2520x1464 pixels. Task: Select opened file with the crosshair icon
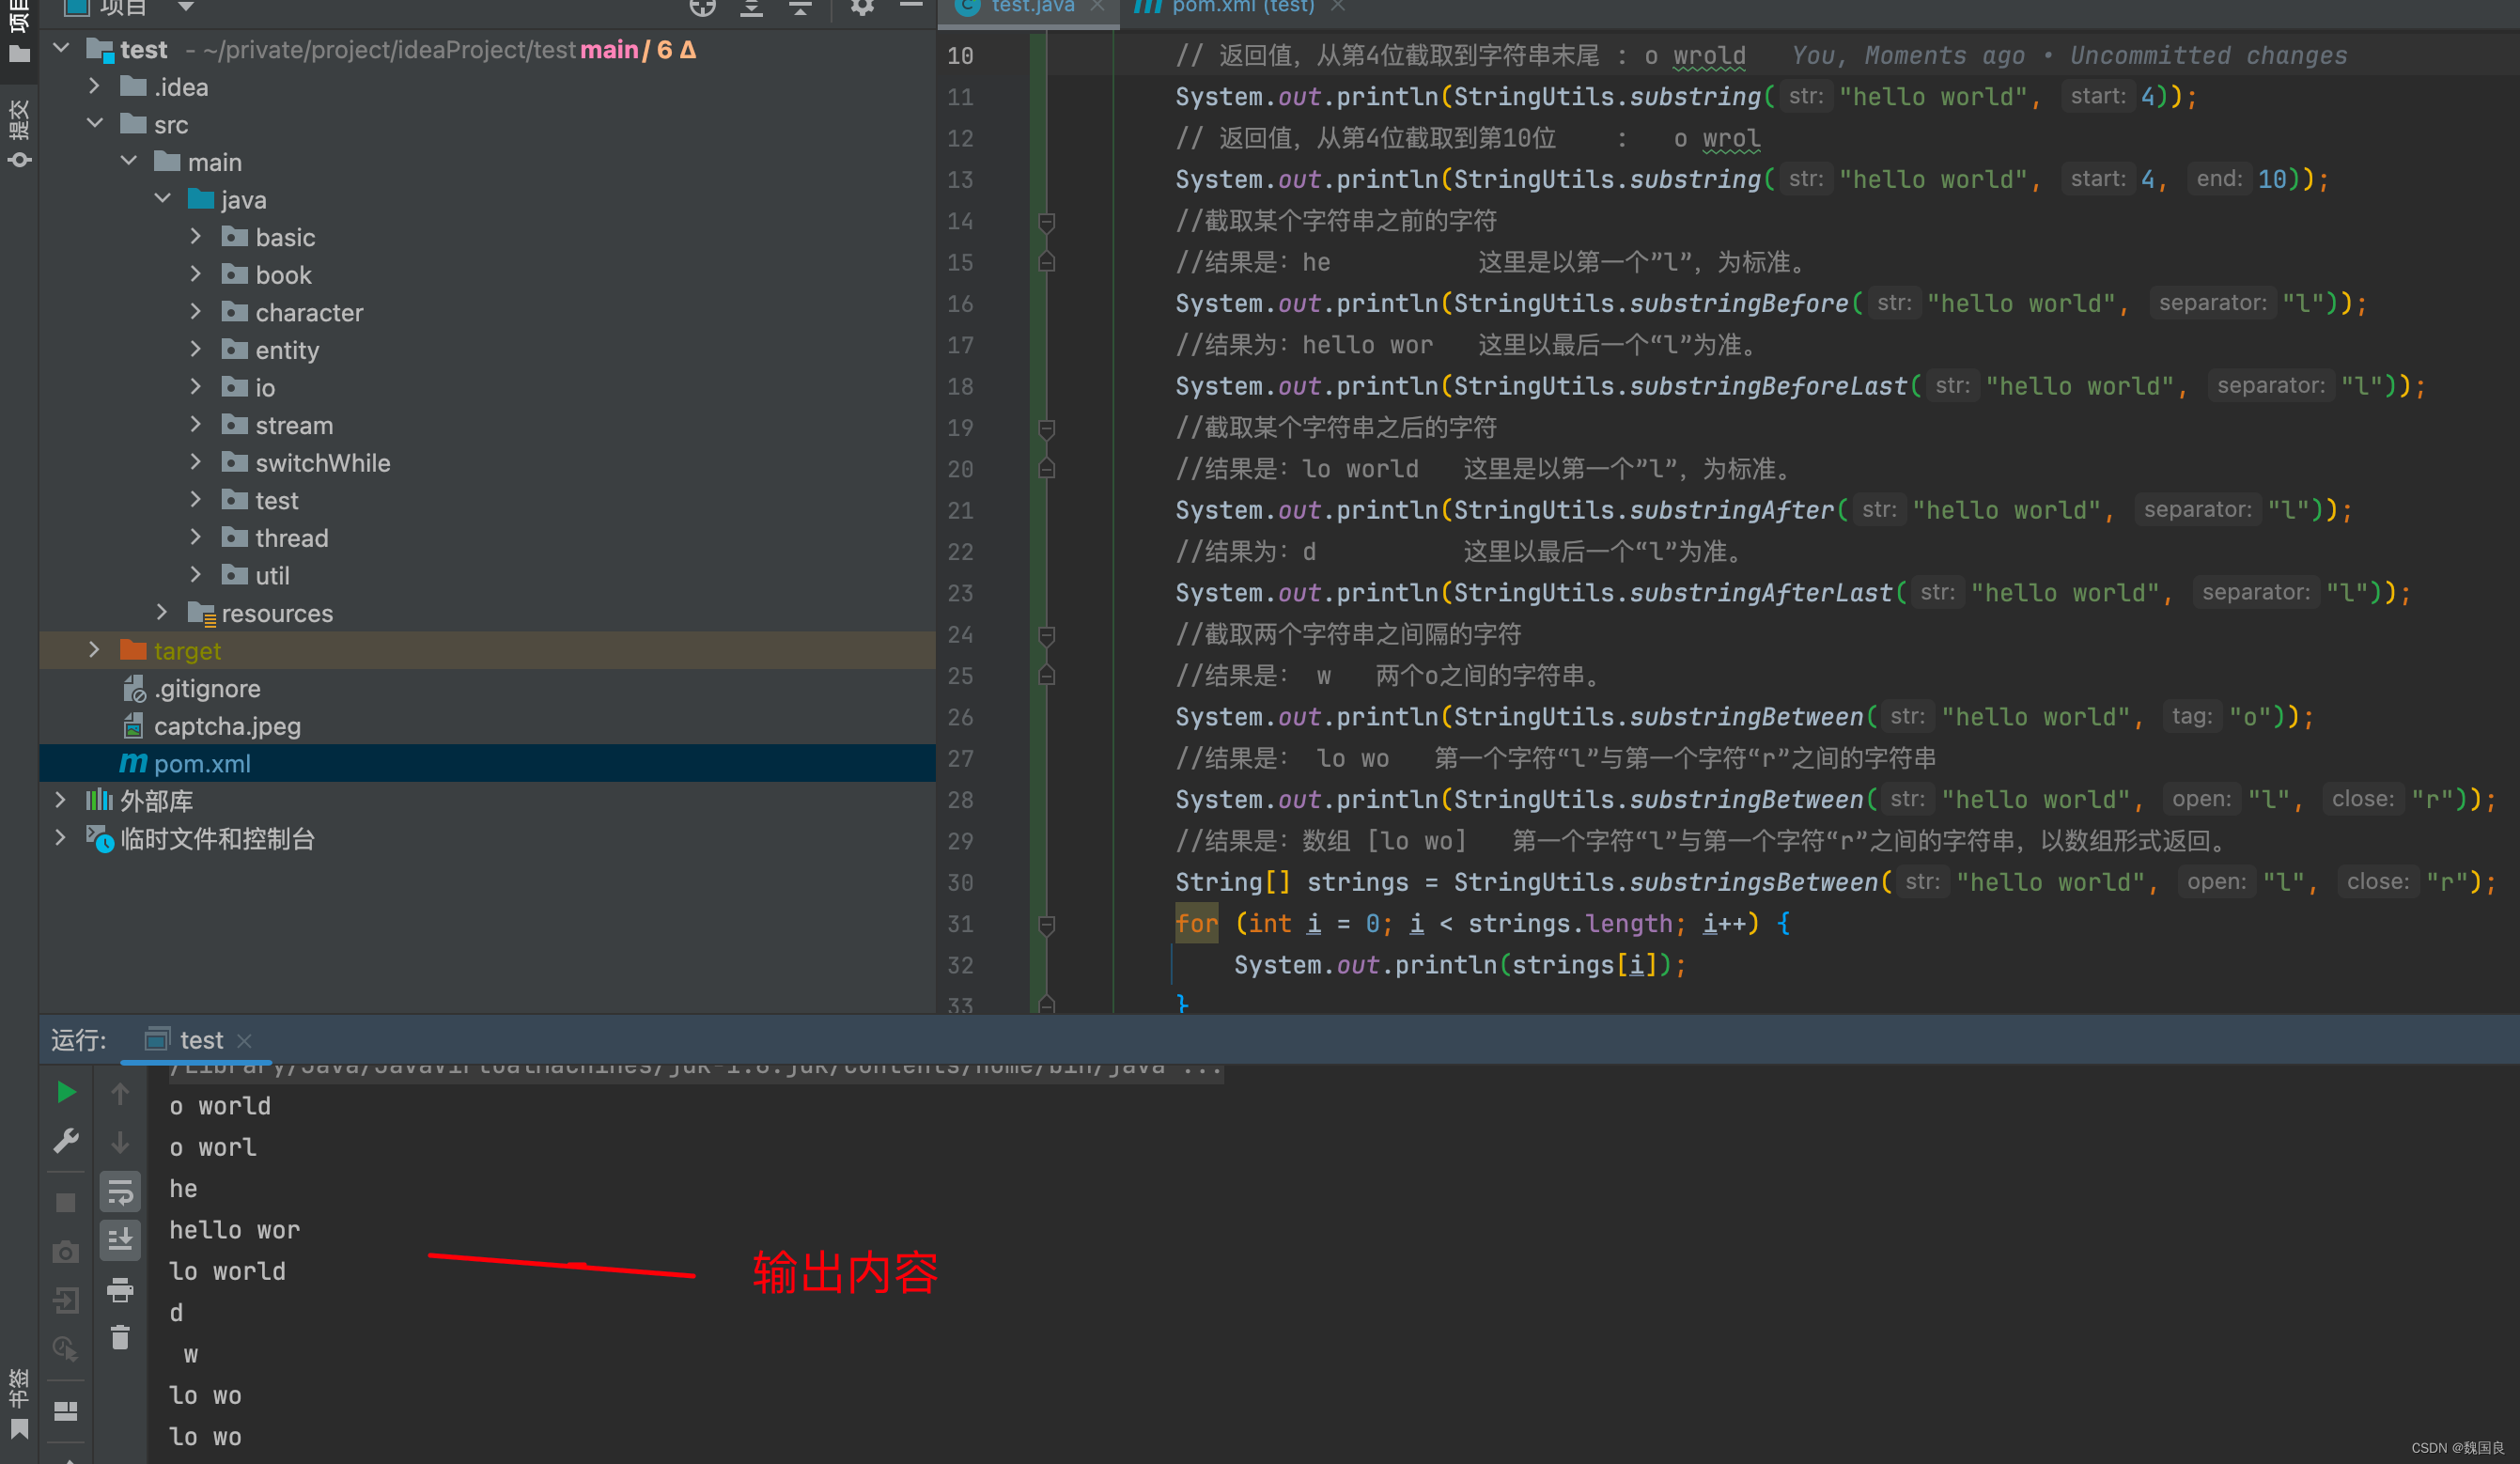pos(703,8)
